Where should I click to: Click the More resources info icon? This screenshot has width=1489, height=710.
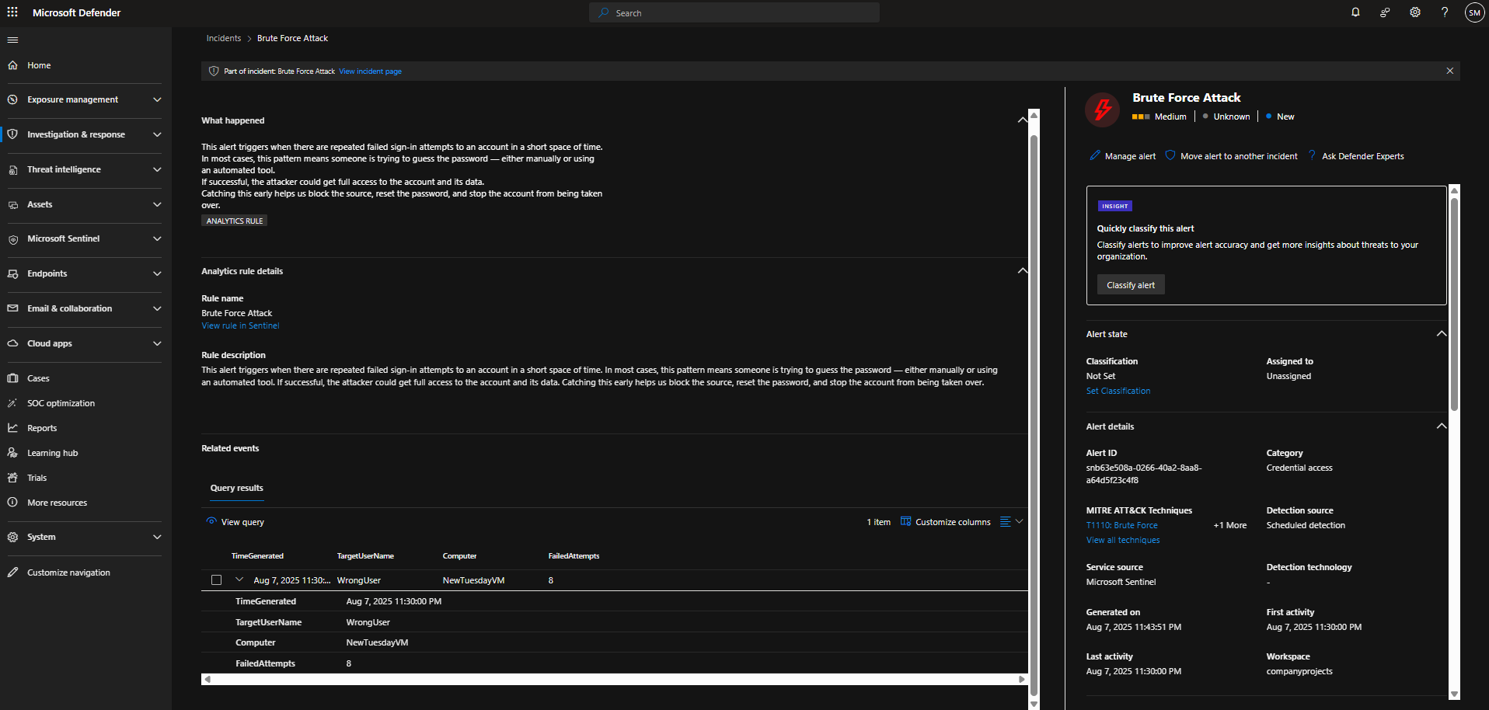[12, 503]
